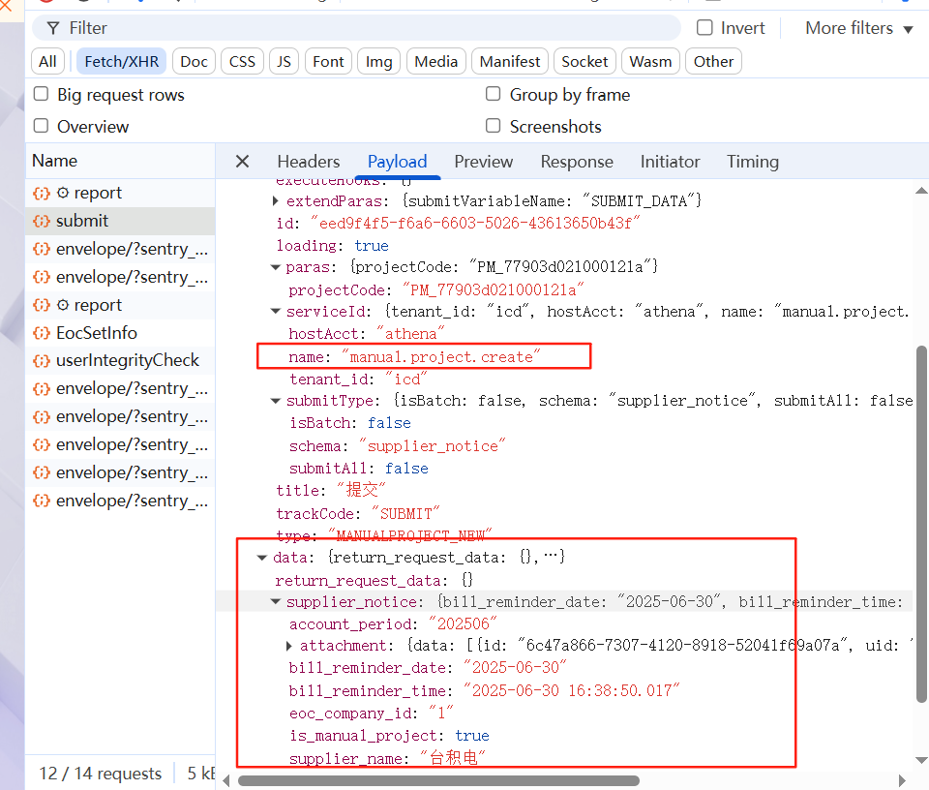
Task: Click the horizontal scroll-right arrow
Action: (902, 780)
